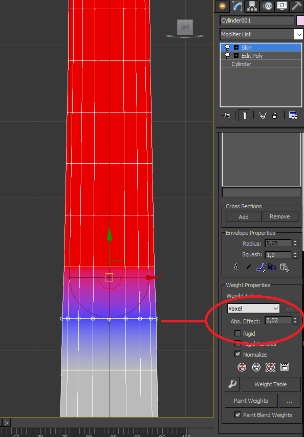Click the Squash value field
This screenshot has width=304, height=437.
pos(278,255)
